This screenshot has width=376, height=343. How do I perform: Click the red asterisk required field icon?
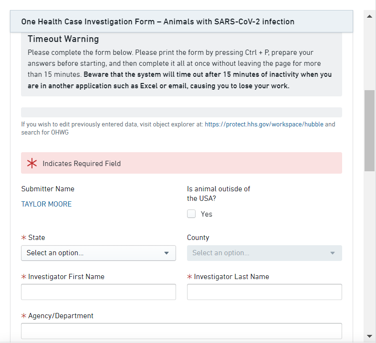(32, 164)
